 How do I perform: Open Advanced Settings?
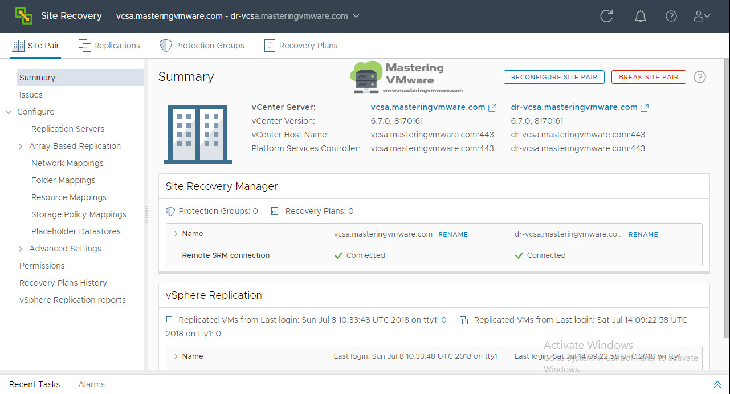click(66, 249)
